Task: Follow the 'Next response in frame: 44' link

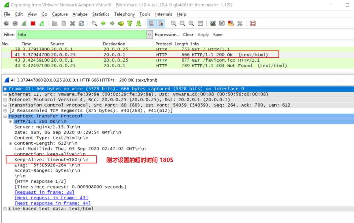Action: click(53, 203)
